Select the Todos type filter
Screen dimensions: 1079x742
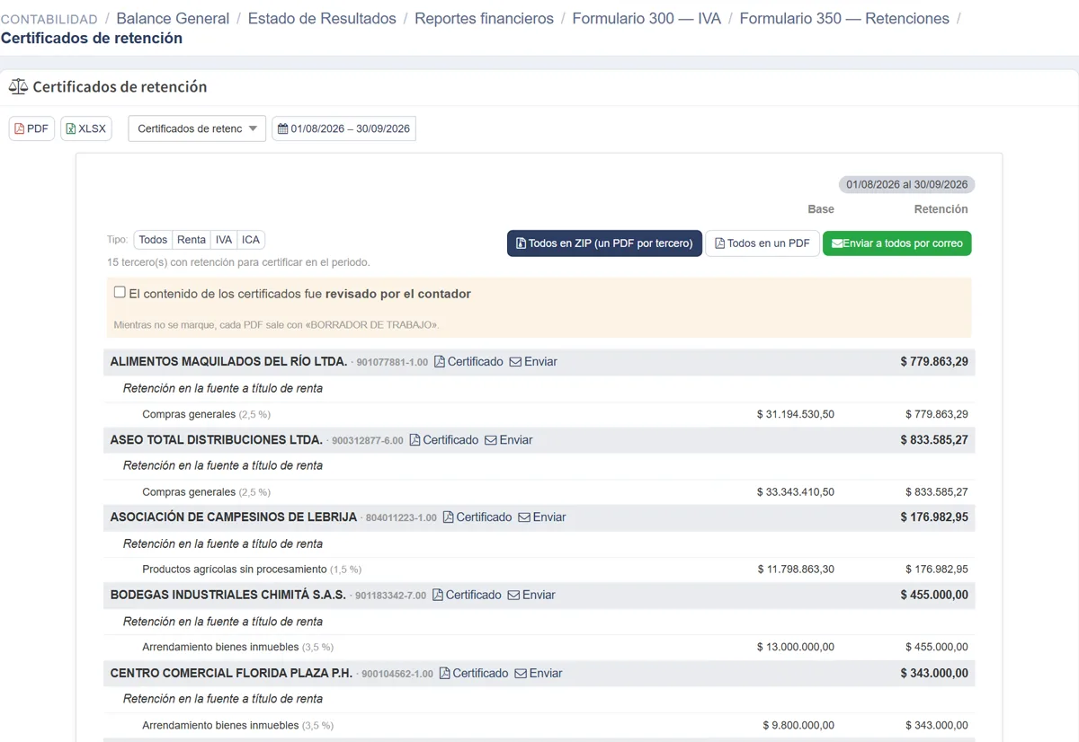(x=153, y=240)
